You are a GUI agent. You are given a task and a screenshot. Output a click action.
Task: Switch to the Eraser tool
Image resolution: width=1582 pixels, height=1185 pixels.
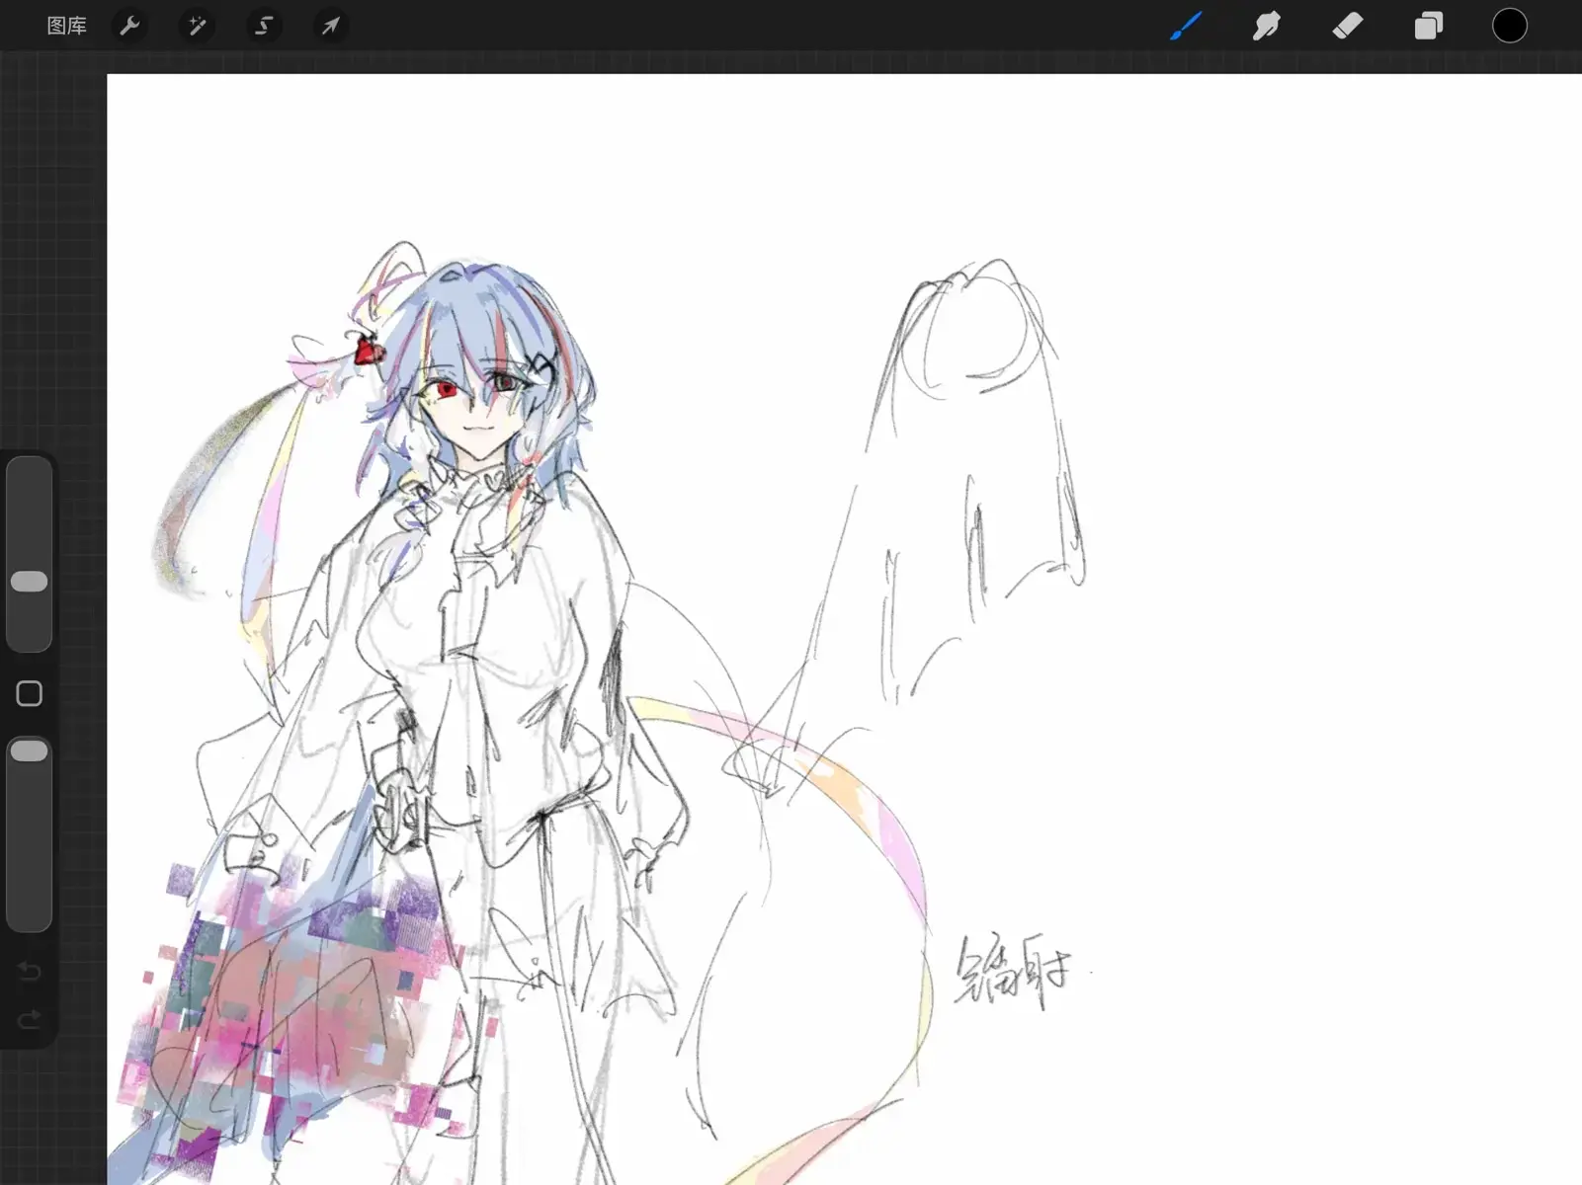point(1347,26)
